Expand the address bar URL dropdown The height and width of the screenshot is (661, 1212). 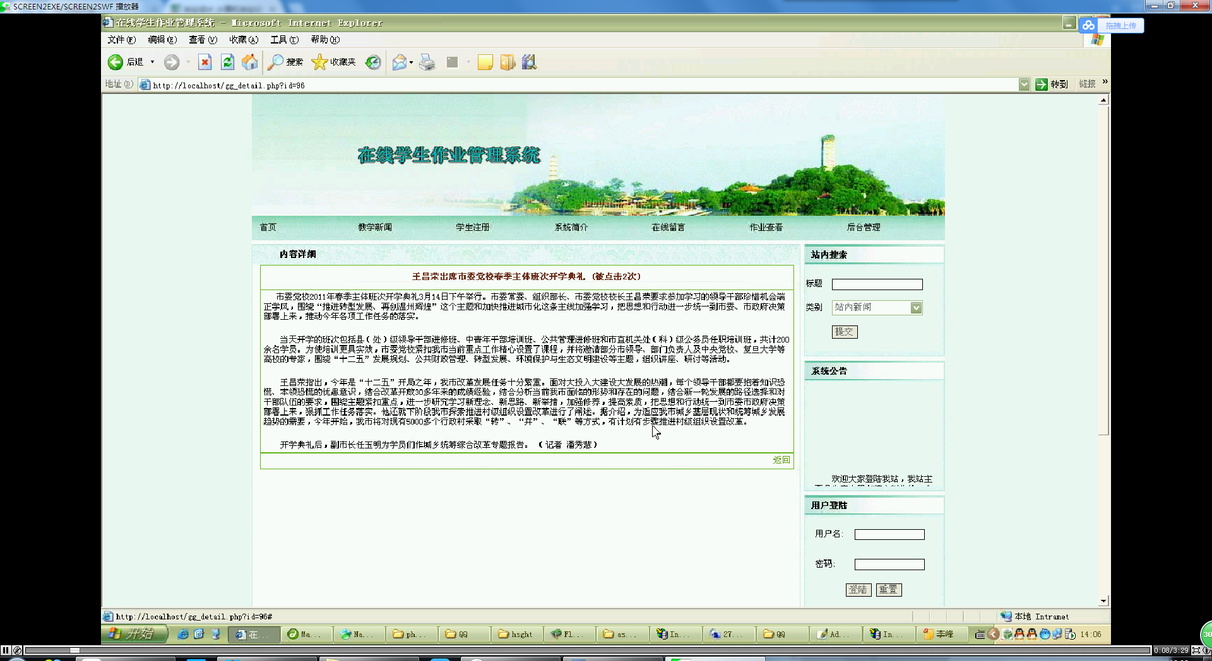coord(1024,85)
